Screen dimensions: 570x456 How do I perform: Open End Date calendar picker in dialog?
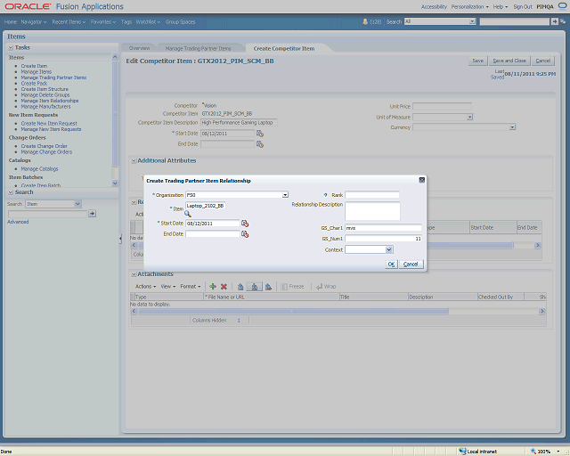click(244, 234)
